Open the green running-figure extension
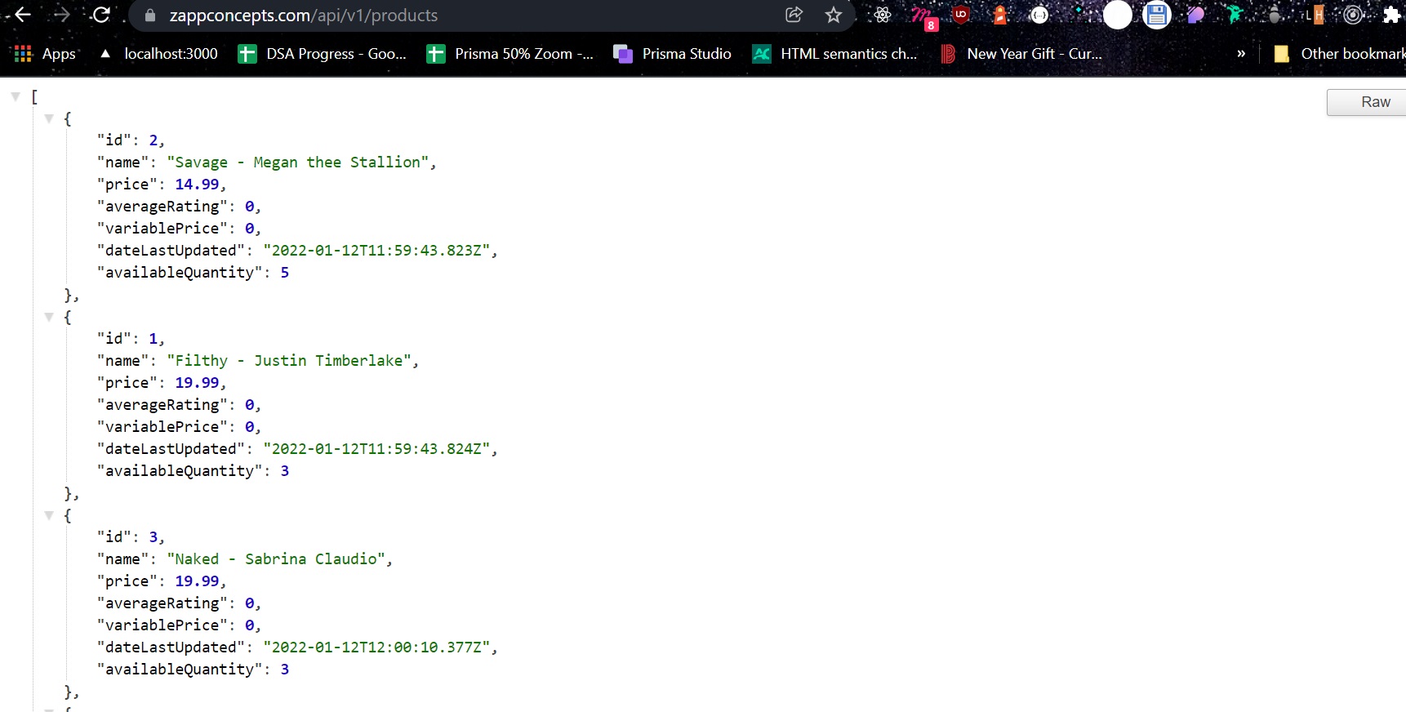 tap(1235, 15)
